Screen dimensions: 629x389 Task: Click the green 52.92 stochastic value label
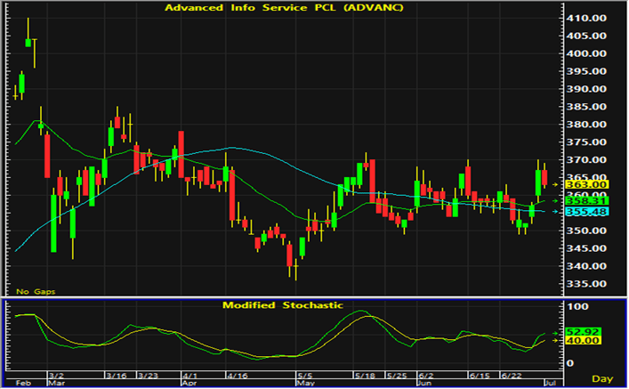point(583,332)
